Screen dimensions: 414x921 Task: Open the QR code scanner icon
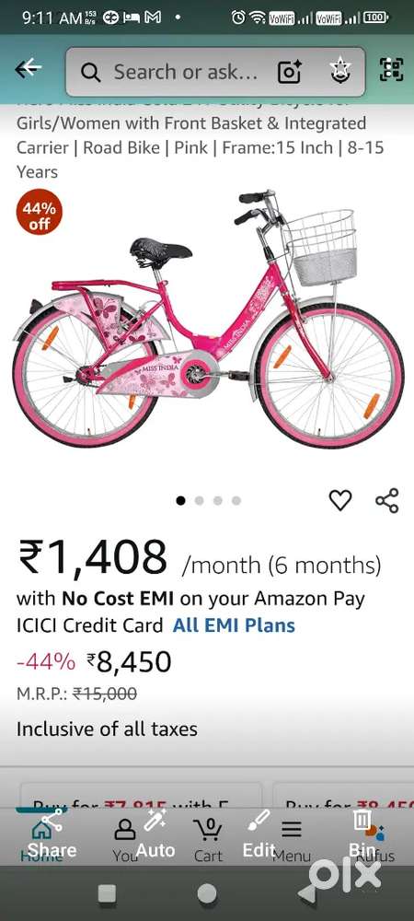coord(392,70)
